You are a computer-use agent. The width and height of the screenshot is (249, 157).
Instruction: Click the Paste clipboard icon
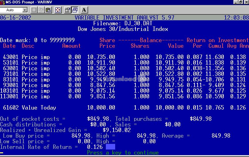[49, 10]
